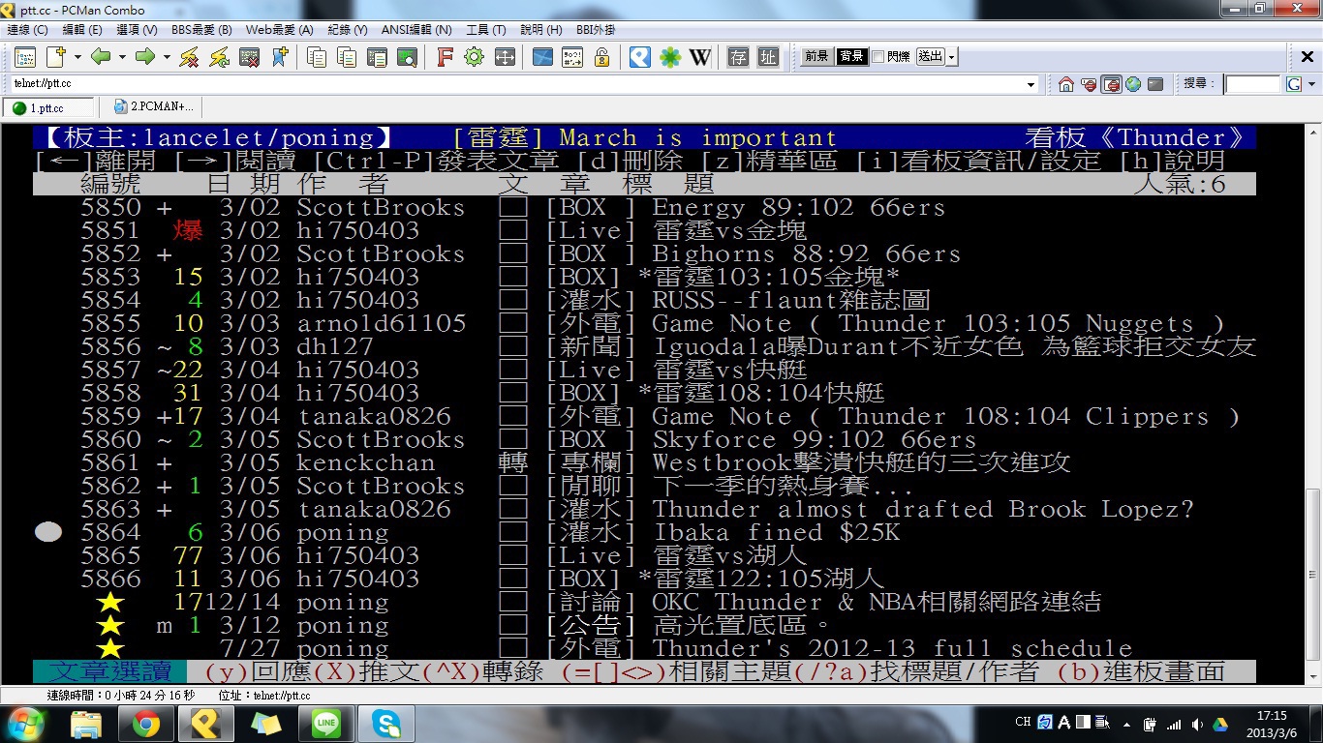Open LINE from the taskbar
The width and height of the screenshot is (1323, 743).
pos(326,724)
